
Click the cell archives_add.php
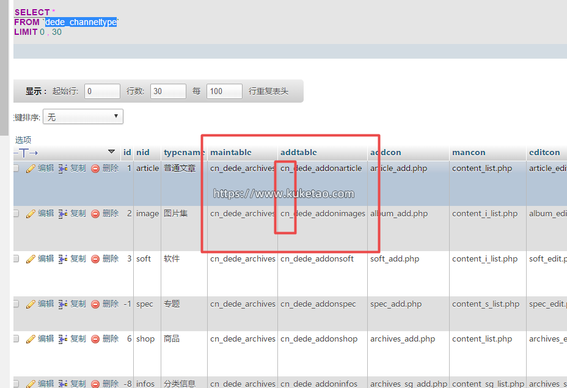(403, 339)
